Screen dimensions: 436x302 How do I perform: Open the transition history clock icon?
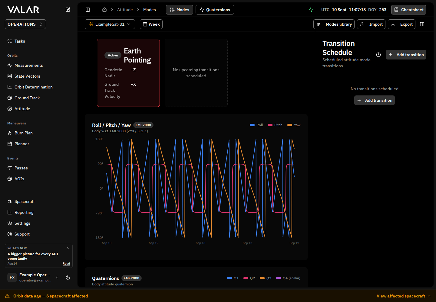click(x=378, y=55)
